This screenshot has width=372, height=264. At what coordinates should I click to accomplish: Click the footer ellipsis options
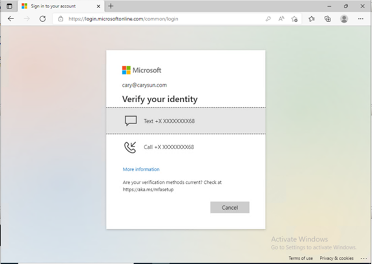pos(364,258)
